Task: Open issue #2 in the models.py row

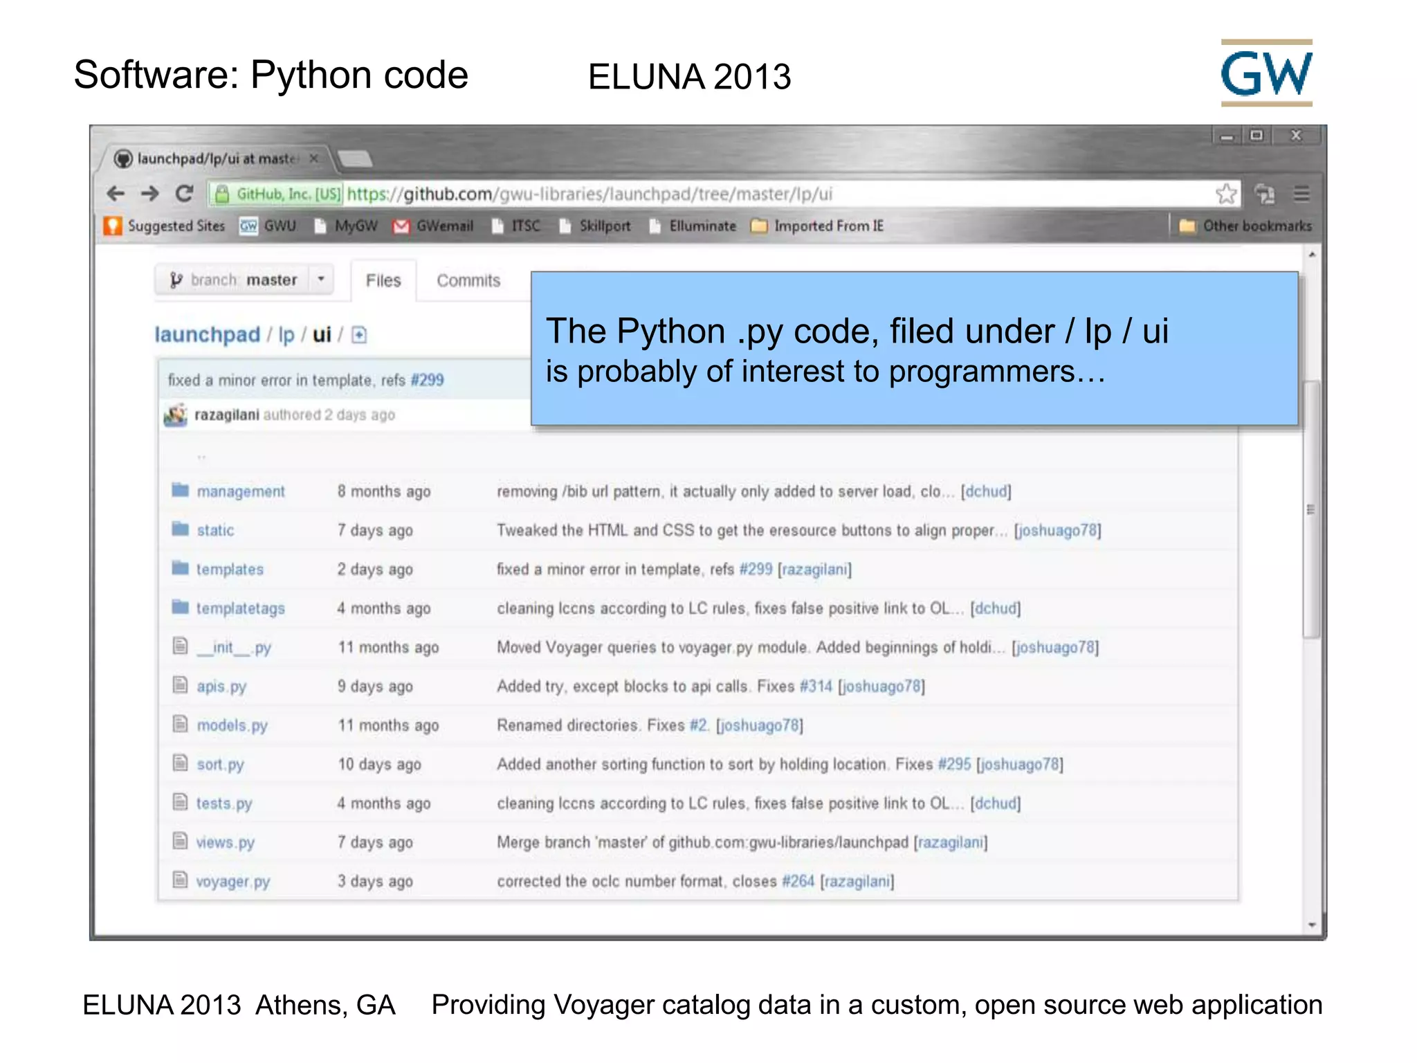Action: click(x=699, y=725)
